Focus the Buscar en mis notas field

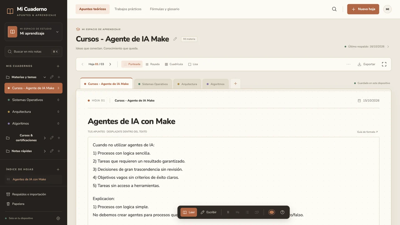pyautogui.click(x=33, y=52)
